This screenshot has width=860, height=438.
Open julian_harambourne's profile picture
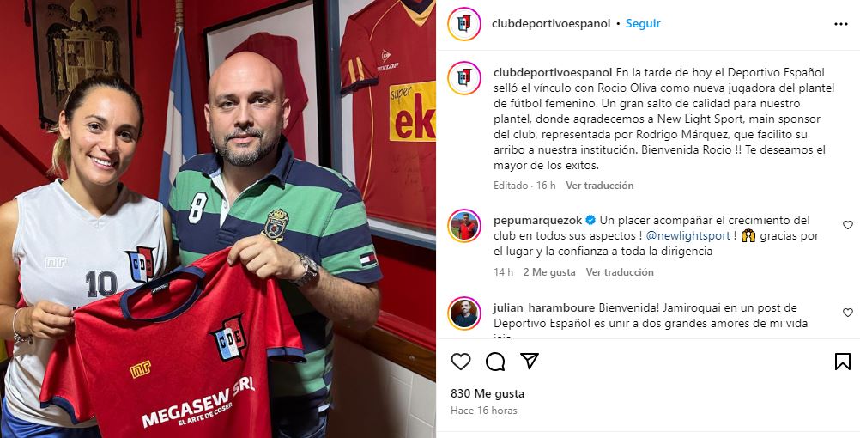point(464,313)
